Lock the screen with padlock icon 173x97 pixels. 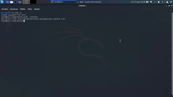click(x=167, y=2)
